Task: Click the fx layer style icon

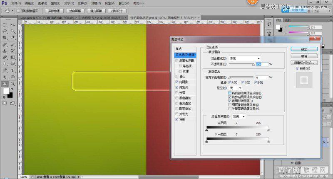Action: (x=324, y=142)
